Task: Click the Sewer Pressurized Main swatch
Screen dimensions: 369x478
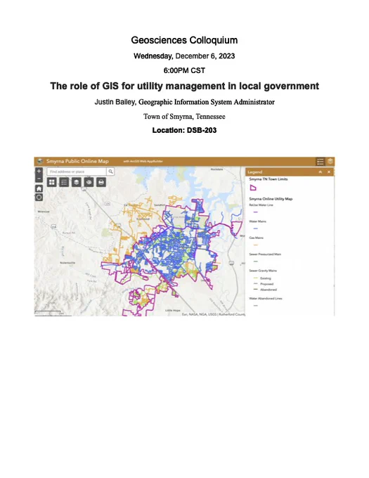Action: (x=256, y=261)
